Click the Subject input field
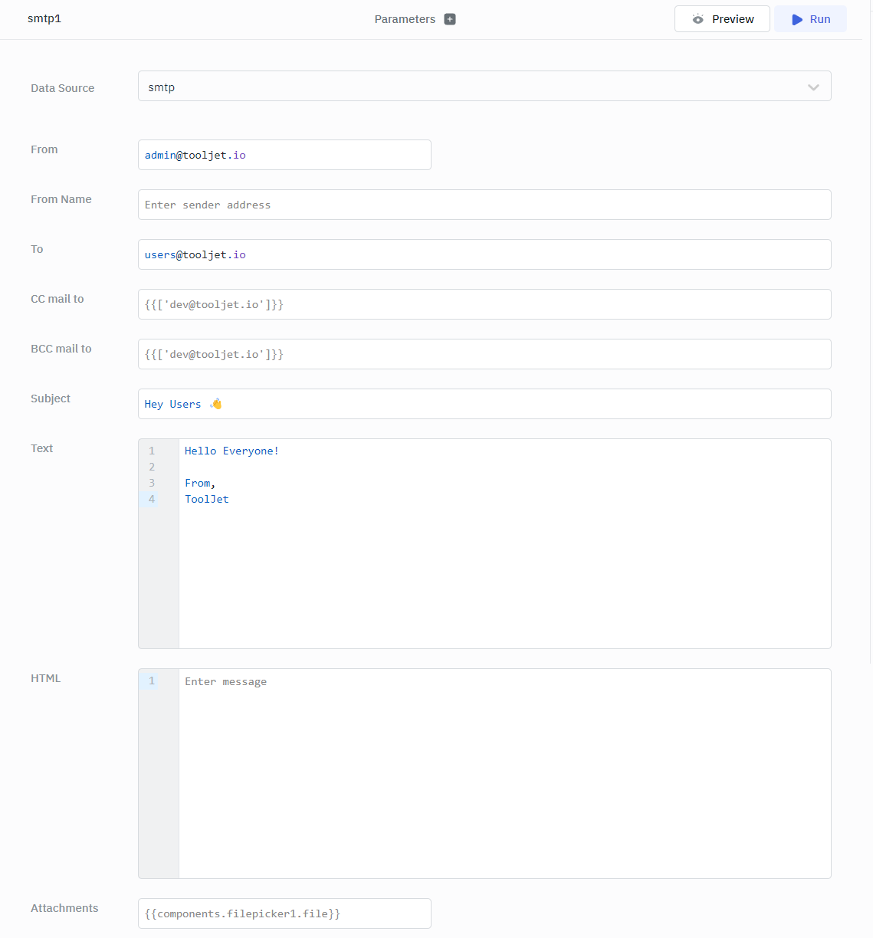The image size is (873, 938). click(x=484, y=404)
